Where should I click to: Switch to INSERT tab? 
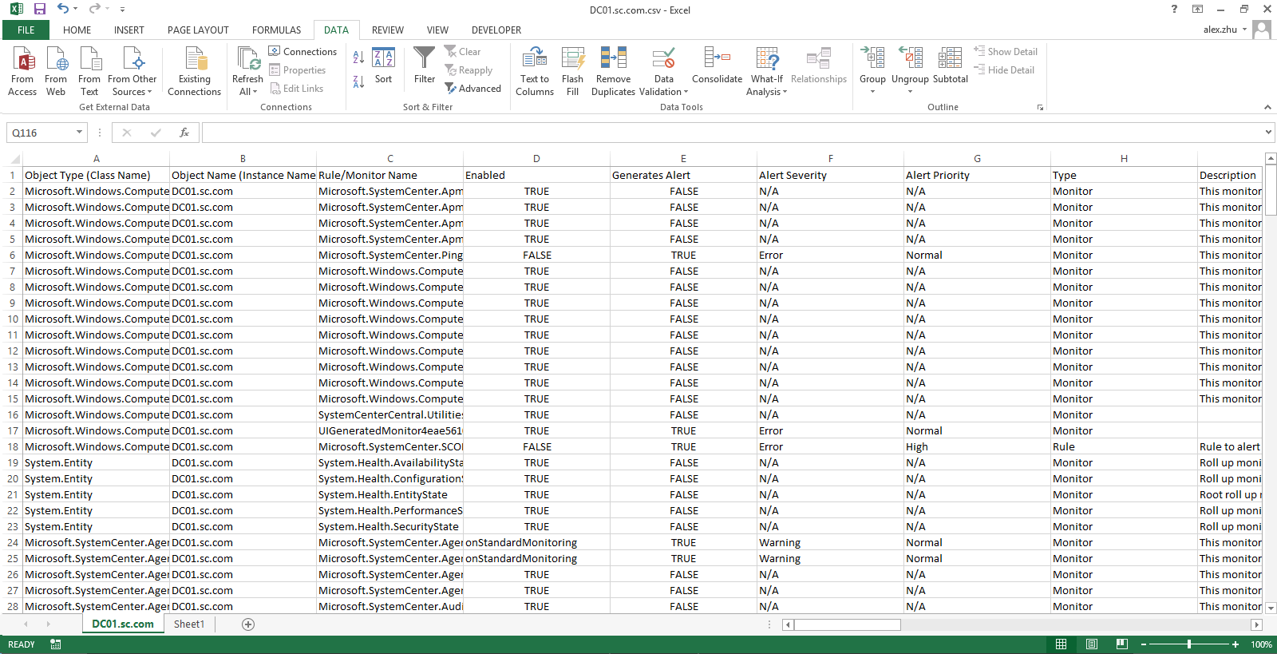pyautogui.click(x=128, y=30)
